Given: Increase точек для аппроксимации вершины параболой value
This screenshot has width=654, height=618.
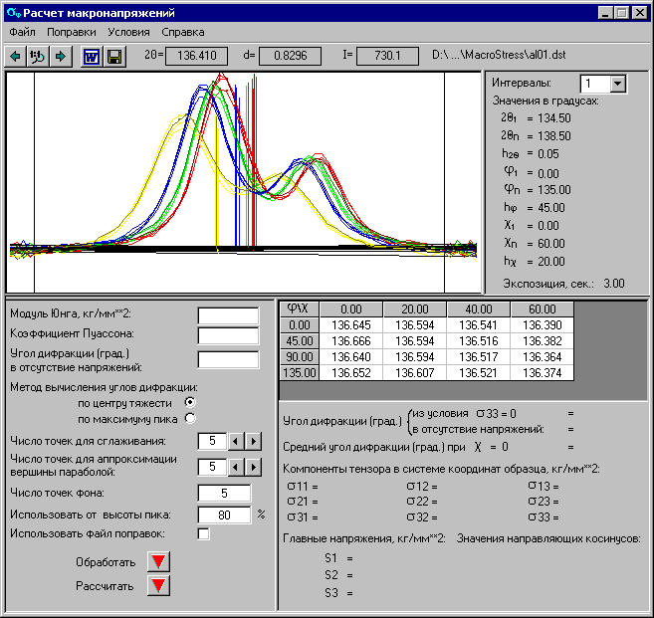Looking at the screenshot, I should coord(253,466).
